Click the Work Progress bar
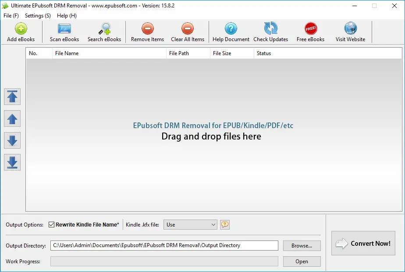 (x=164, y=262)
